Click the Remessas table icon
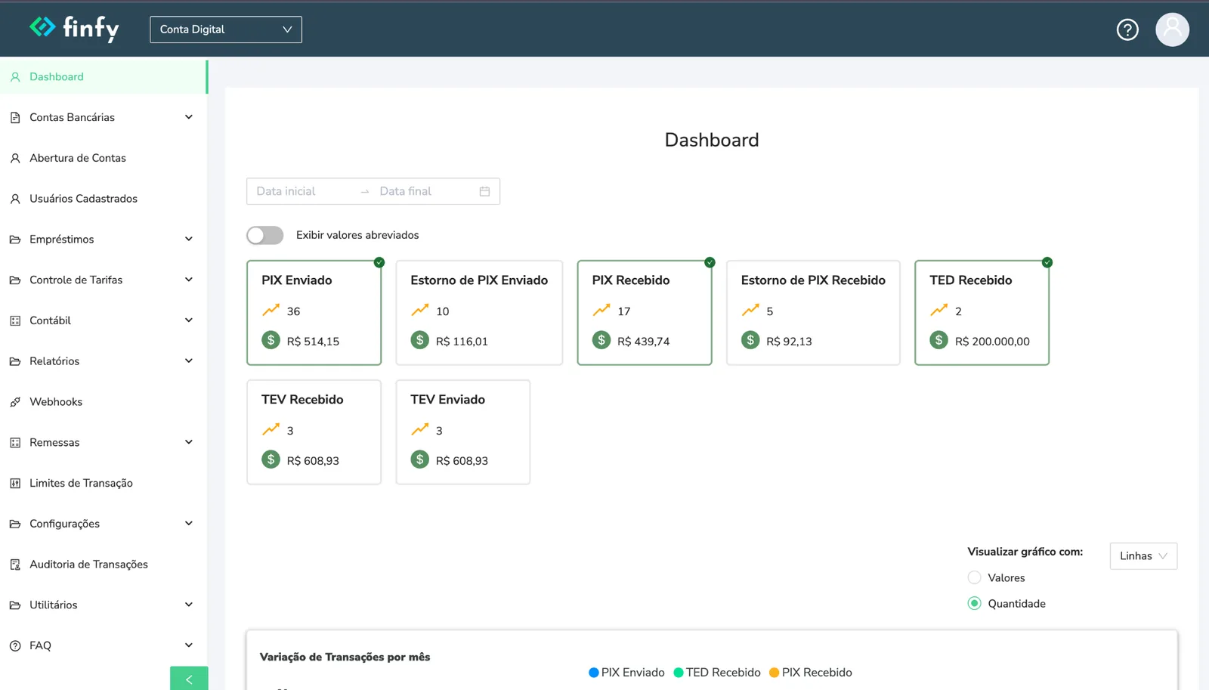This screenshot has width=1209, height=690. pos(15,443)
